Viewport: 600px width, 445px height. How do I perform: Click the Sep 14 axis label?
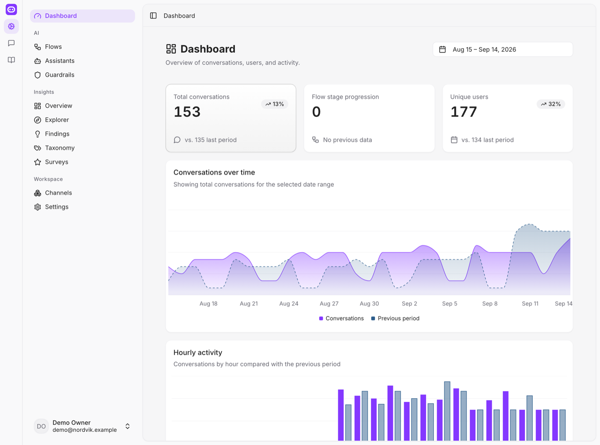tap(564, 304)
